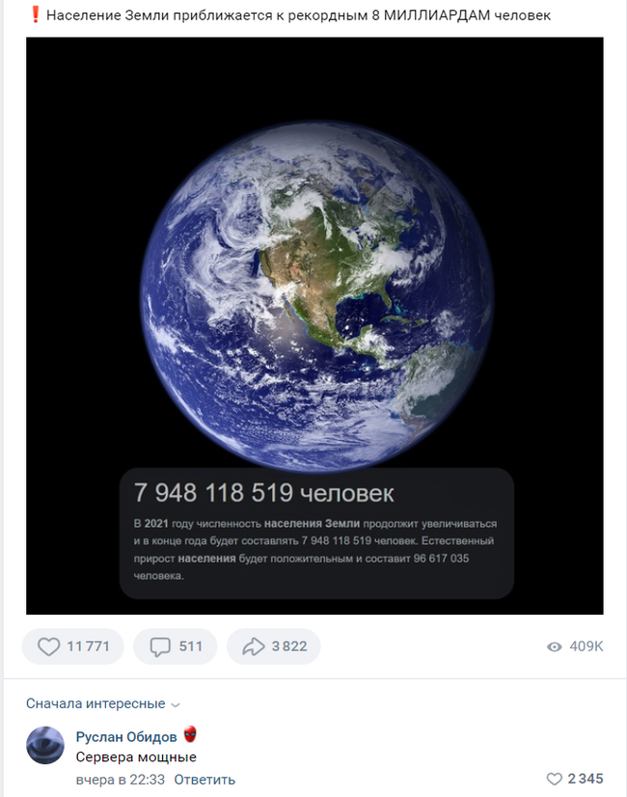Image resolution: width=627 pixels, height=797 pixels.
Task: Open comments via the speech bubble icon
Action: tap(160, 646)
